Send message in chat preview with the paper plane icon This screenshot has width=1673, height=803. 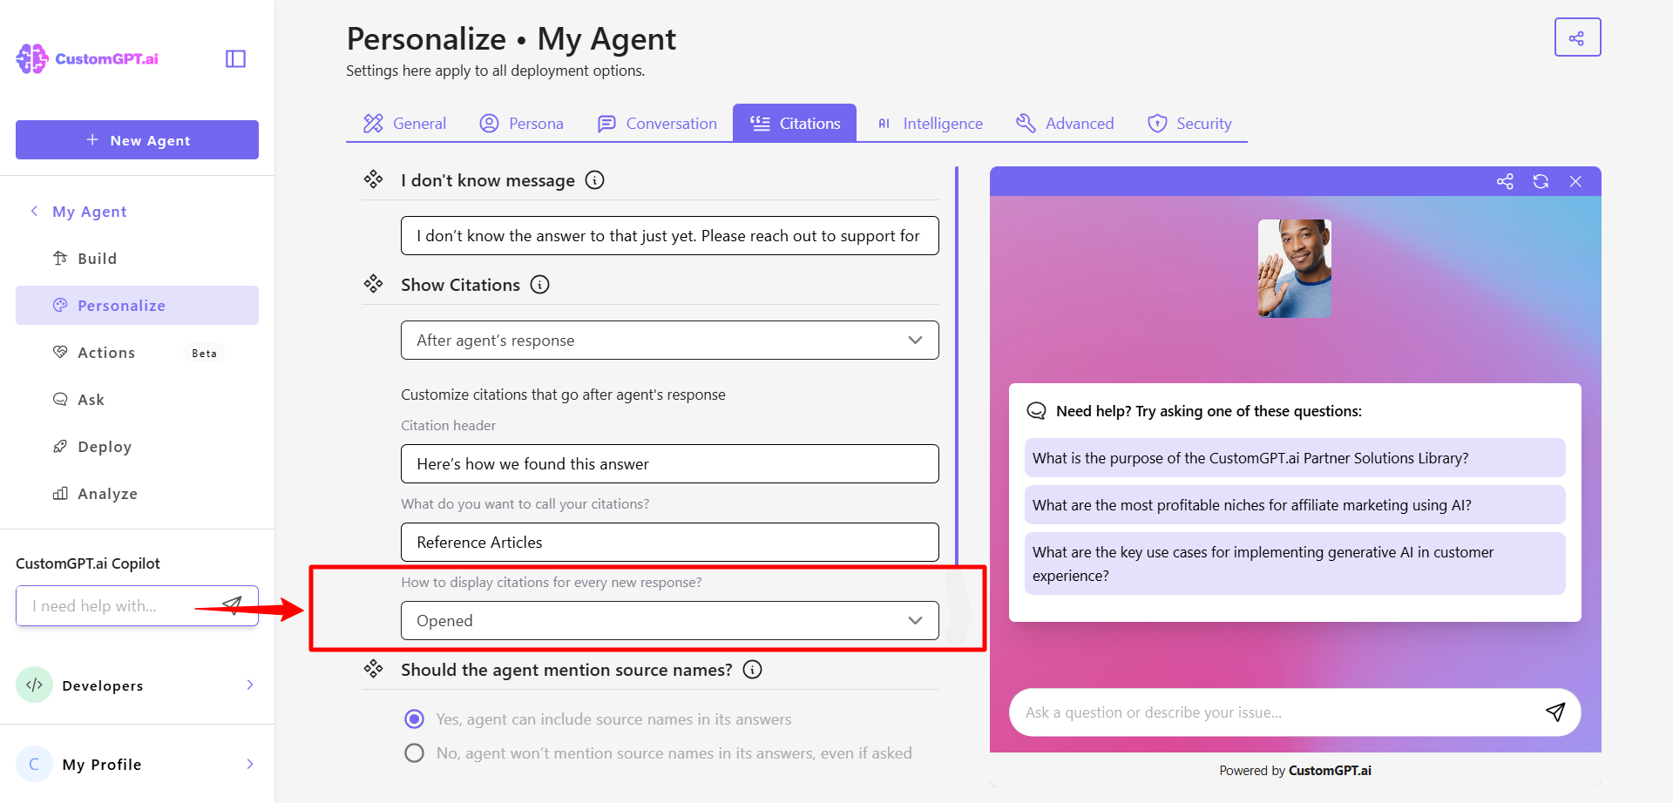1555,712
